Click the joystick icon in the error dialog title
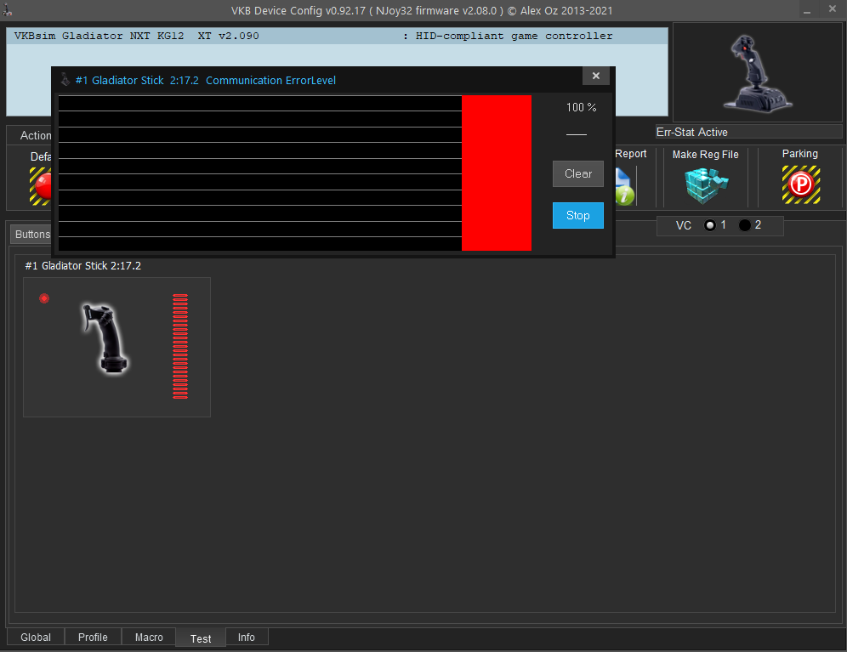This screenshot has width=847, height=652. (x=65, y=80)
